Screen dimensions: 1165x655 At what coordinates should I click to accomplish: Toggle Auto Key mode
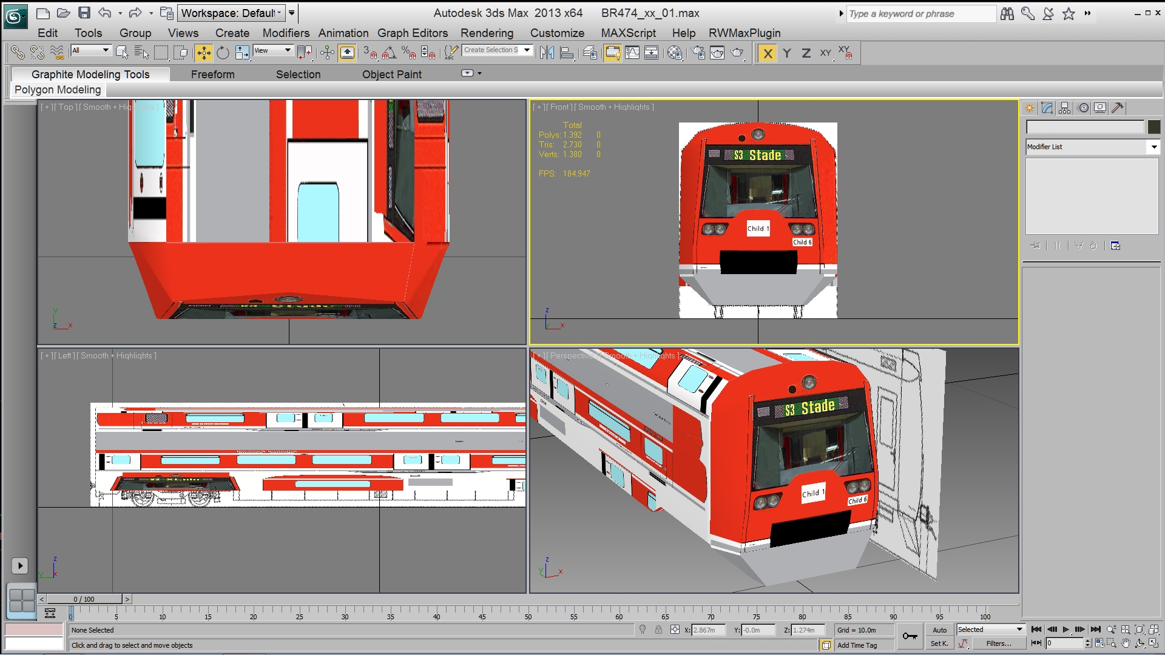pyautogui.click(x=939, y=630)
